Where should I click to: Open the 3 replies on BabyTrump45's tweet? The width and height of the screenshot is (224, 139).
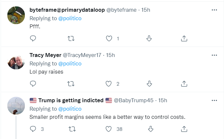tap(33, 129)
